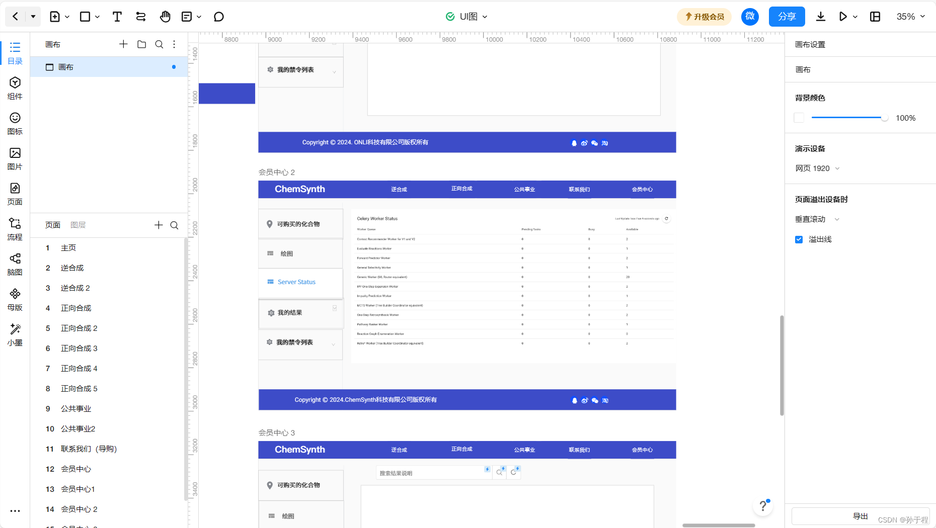Open the back button dropdown arrow
Viewport: 936px width, 528px height.
pyautogui.click(x=33, y=17)
